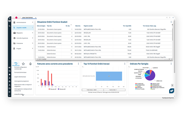
Task: Select the Produzione menu item
Action: tap(23, 43)
